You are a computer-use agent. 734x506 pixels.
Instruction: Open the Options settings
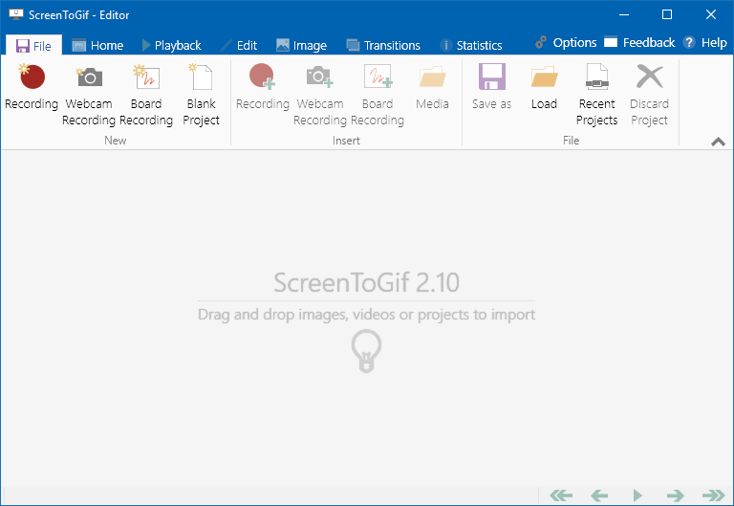coord(567,43)
